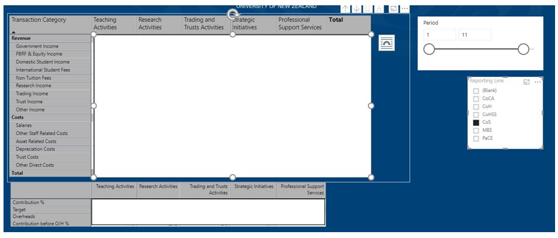The image size is (558, 238).
Task: Open more options on Reporting Line slicer
Action: click(537, 82)
